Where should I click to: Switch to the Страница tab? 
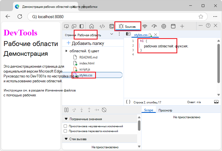point(70,35)
